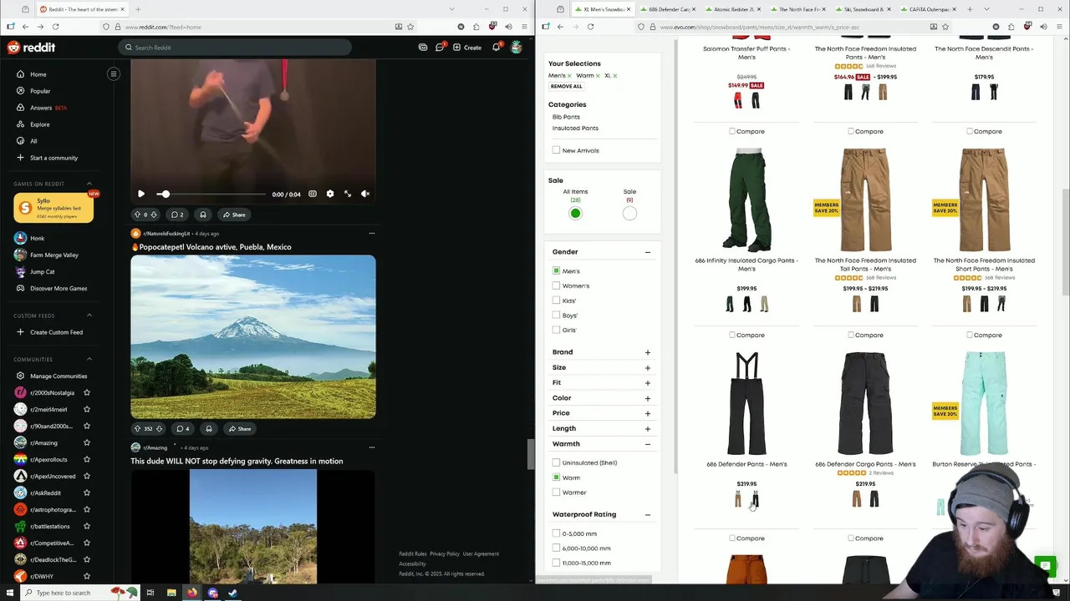
Task: Open evo live chat bubble
Action: [x=1045, y=565]
